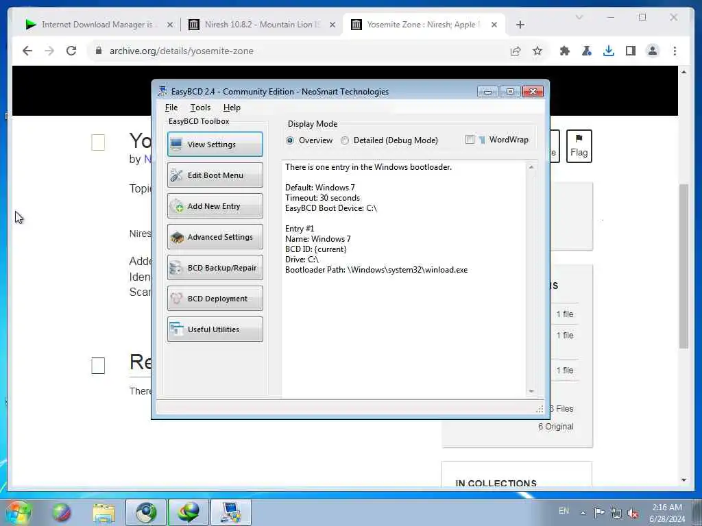Viewport: 702px width, 526px height.
Task: Click Flag button on archive.org page
Action: (579, 147)
